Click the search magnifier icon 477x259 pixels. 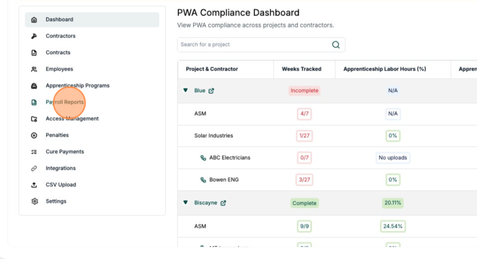click(336, 45)
